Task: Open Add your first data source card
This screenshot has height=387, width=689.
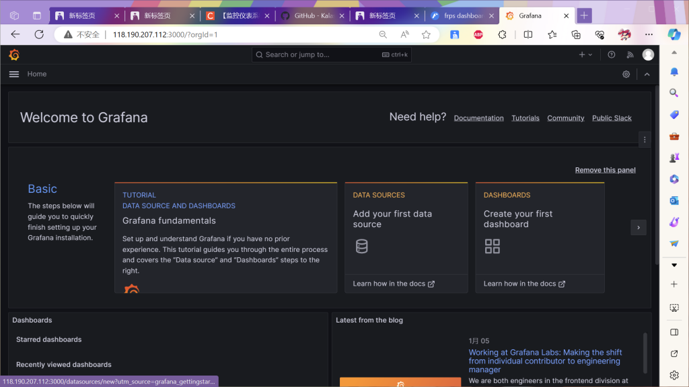Action: coord(406,237)
